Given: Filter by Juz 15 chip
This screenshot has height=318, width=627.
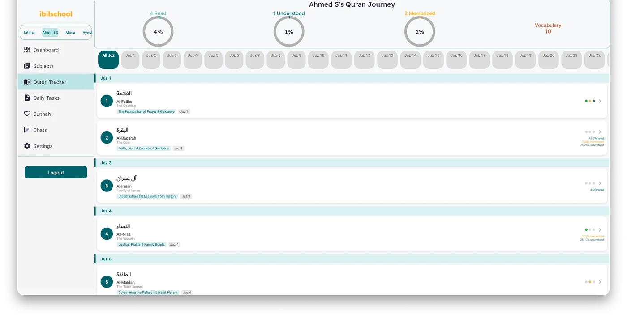Looking at the screenshot, I should (434, 60).
